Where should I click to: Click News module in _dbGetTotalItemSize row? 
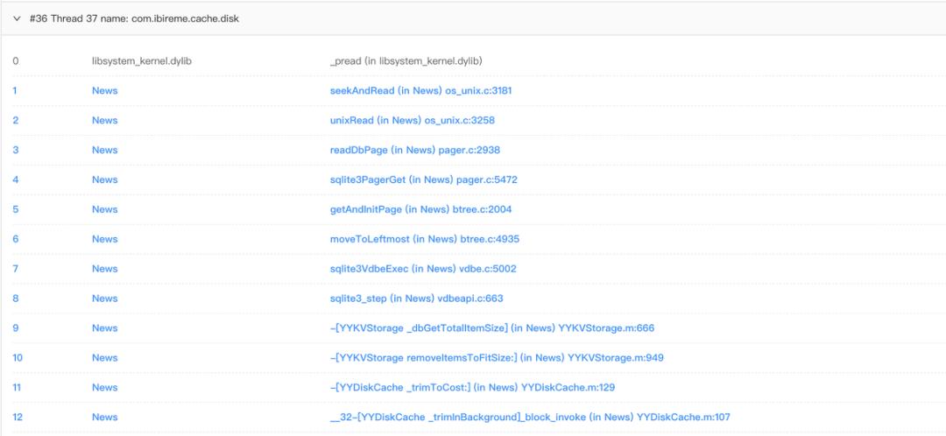coord(105,328)
